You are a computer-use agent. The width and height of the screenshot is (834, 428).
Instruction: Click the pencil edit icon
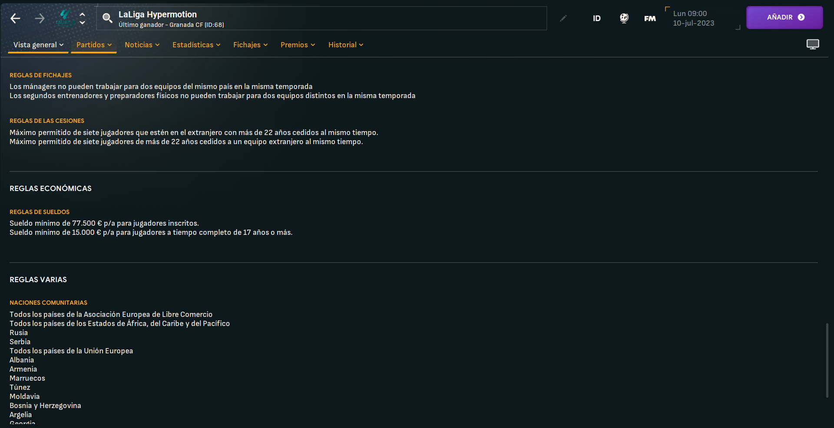pos(563,18)
